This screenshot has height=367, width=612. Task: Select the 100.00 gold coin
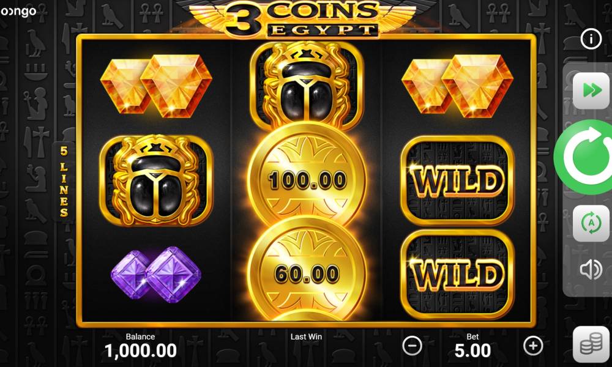307,179
